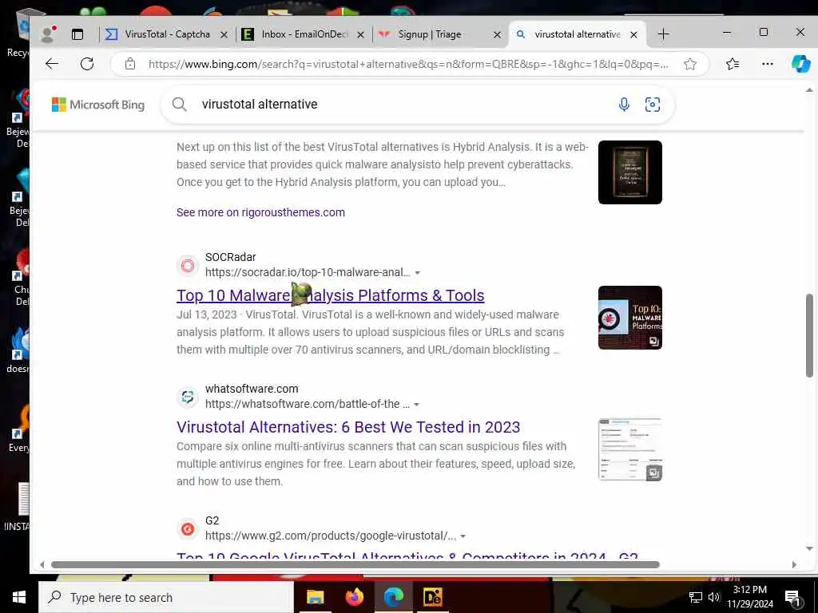Click the vertical scrollbar thumb
This screenshot has height=613, width=818.
[x=809, y=335]
